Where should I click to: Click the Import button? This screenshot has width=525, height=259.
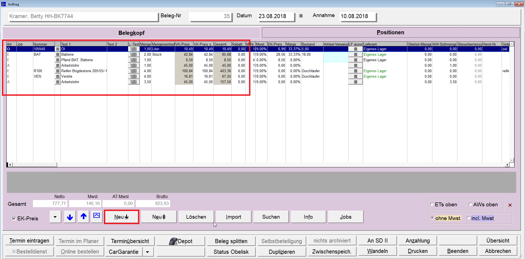(234, 217)
